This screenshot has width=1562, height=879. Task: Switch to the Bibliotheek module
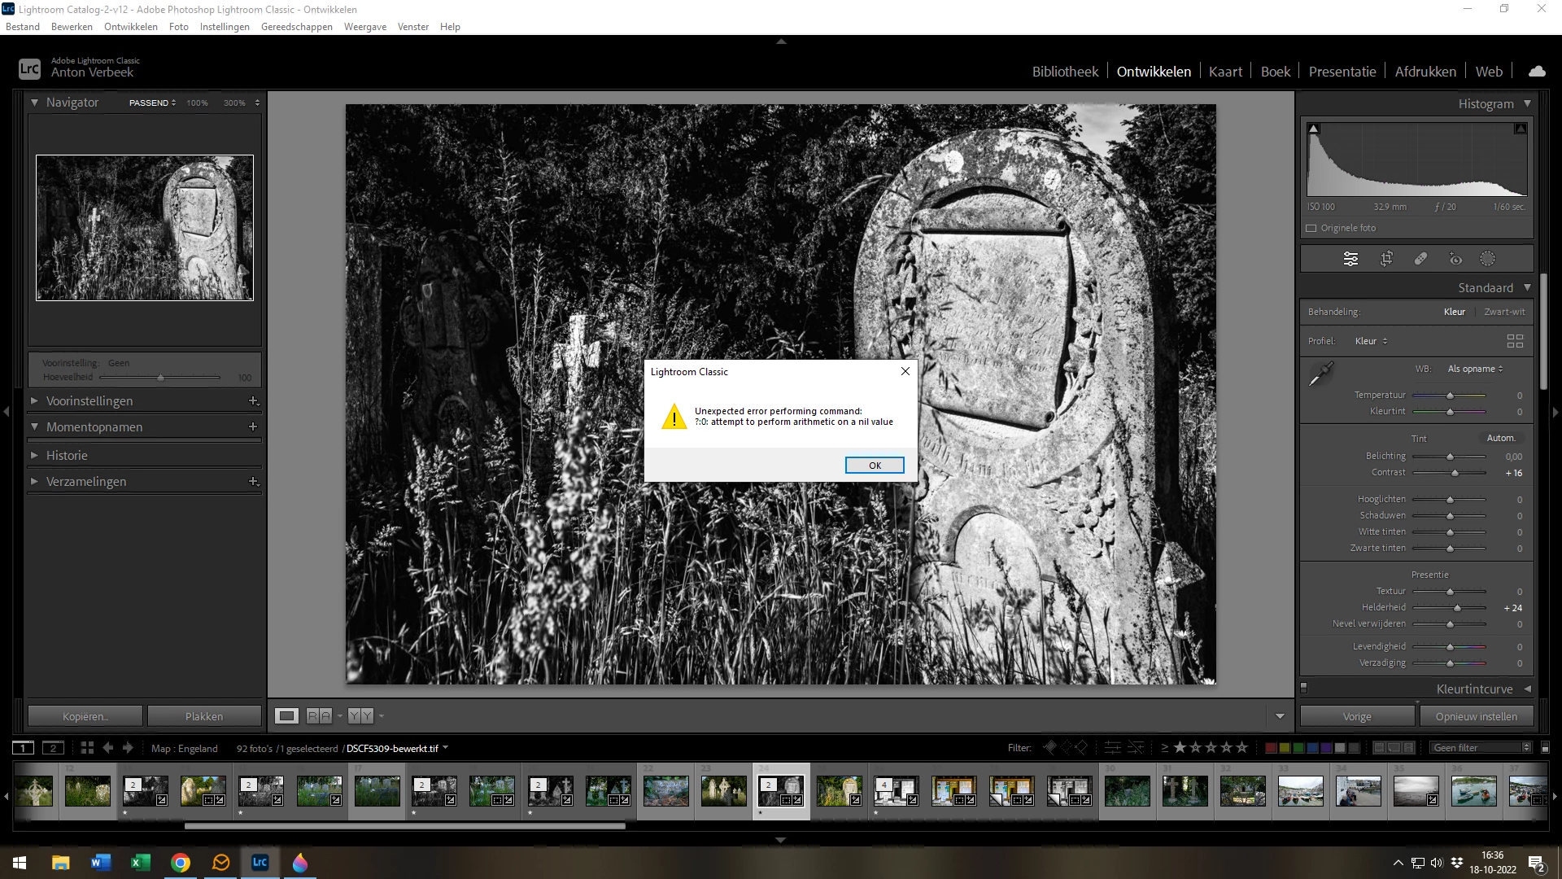click(x=1065, y=72)
